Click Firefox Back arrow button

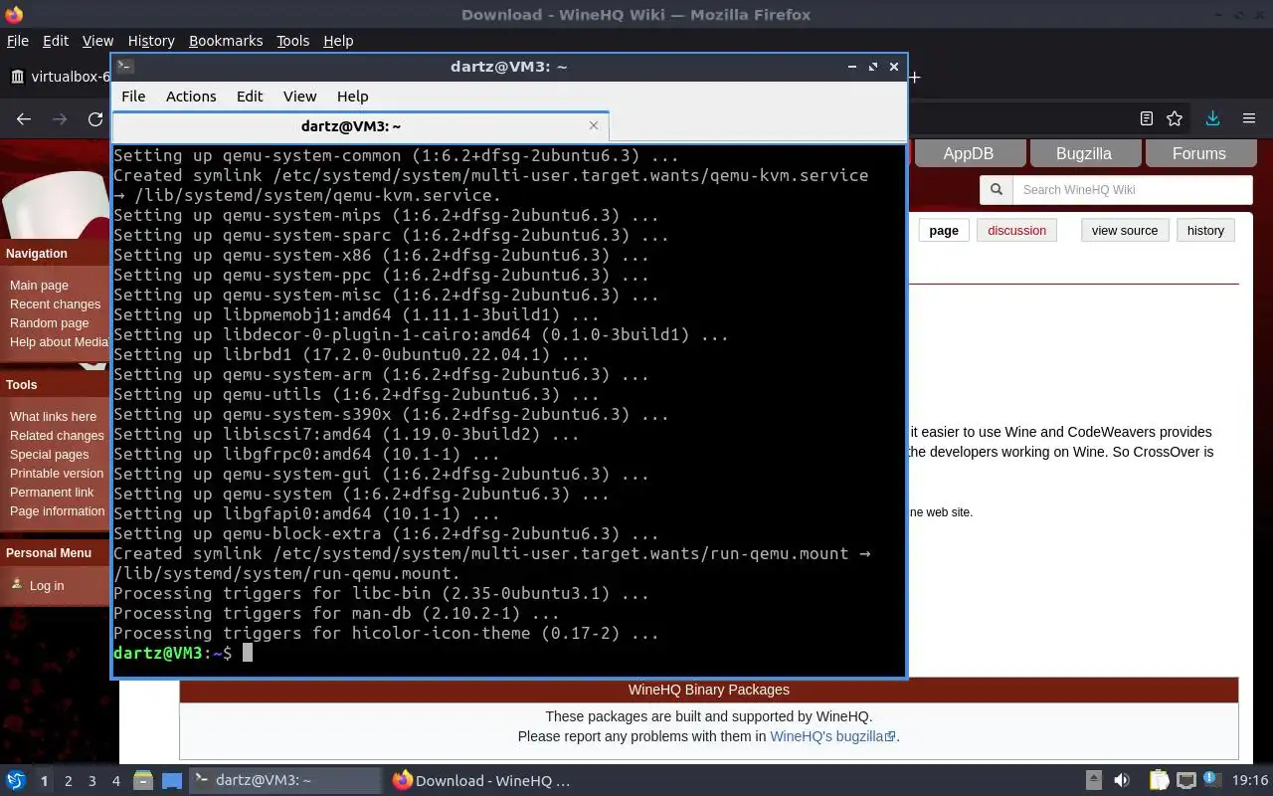[x=24, y=118]
